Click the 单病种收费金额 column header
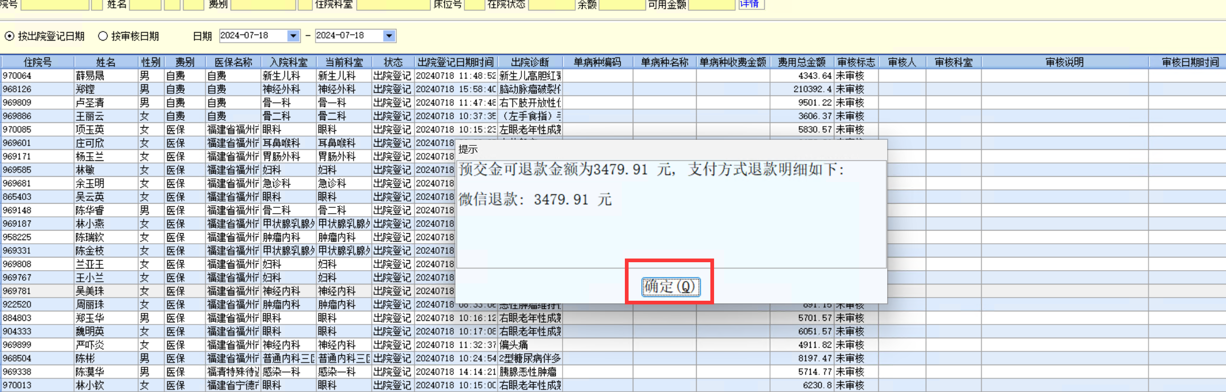The image size is (1226, 392). coord(733,62)
